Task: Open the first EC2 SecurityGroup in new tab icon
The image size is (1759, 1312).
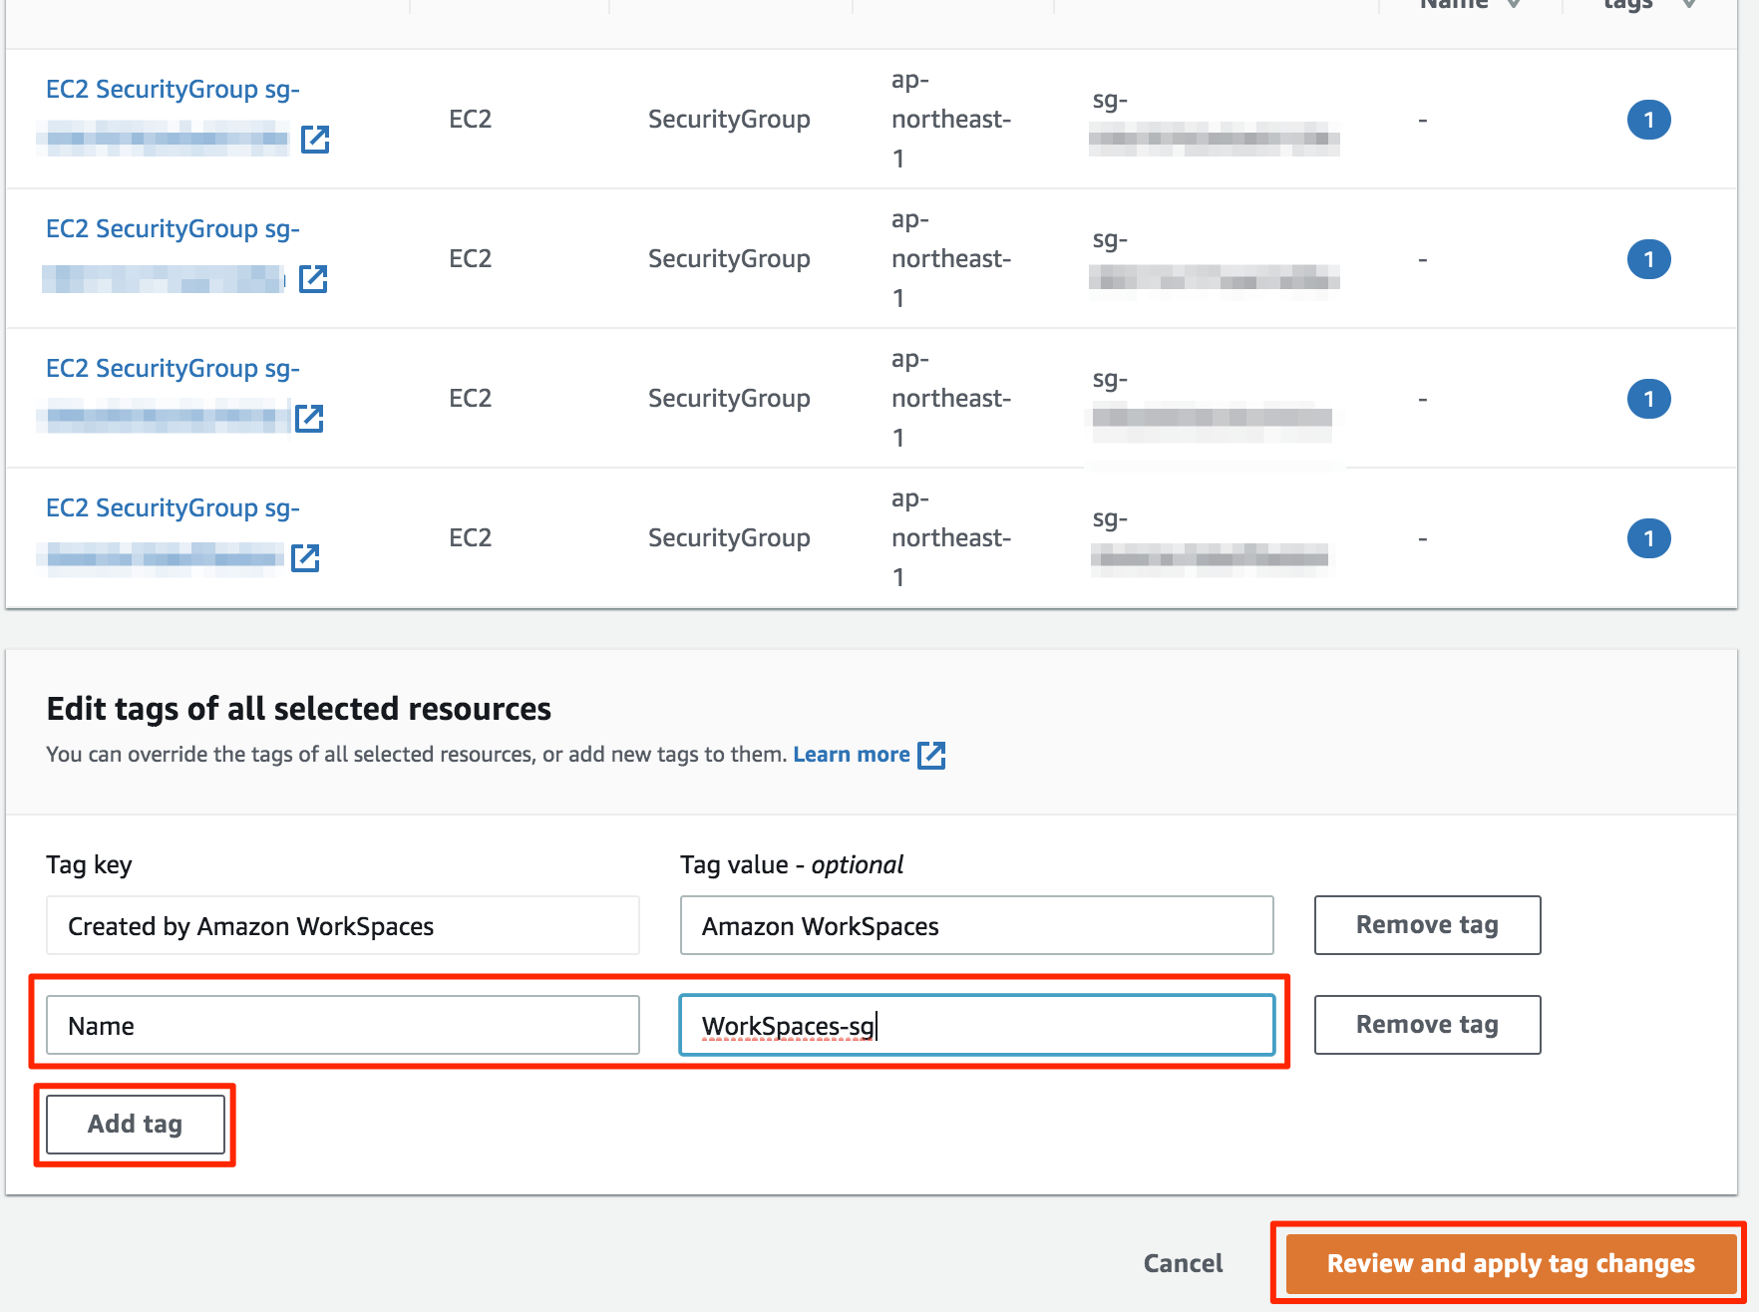Action: [x=315, y=141]
